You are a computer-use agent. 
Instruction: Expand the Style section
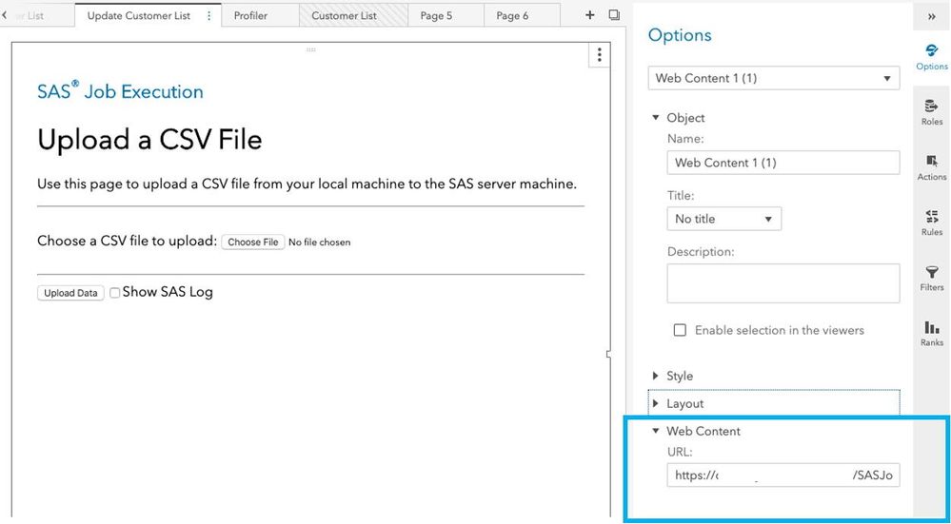pos(680,376)
